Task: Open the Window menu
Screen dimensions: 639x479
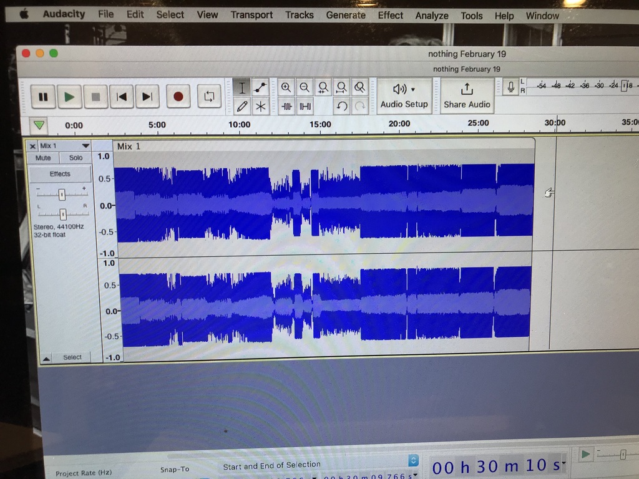Action: tap(542, 16)
